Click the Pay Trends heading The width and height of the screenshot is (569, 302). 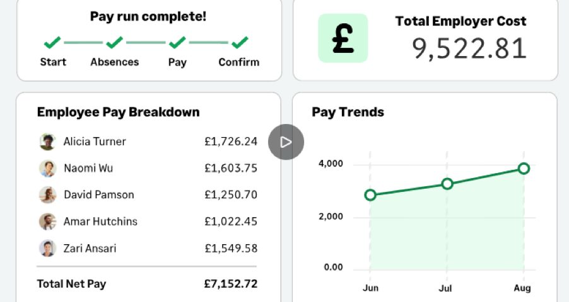[348, 112]
